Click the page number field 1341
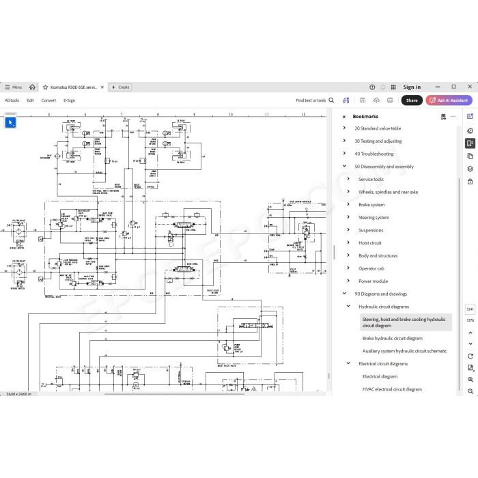The image size is (478, 478). (x=470, y=309)
